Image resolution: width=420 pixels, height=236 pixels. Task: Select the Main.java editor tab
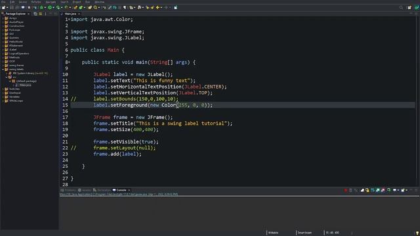pos(70,14)
